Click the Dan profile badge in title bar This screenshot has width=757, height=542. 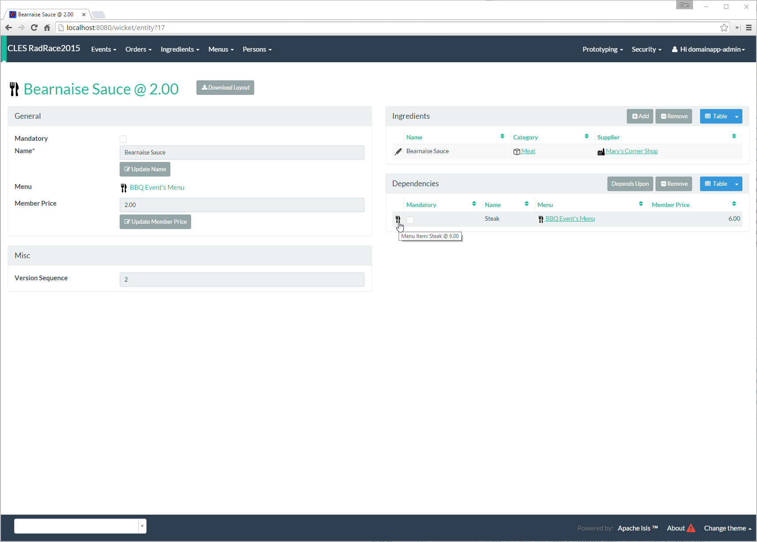click(x=684, y=5)
